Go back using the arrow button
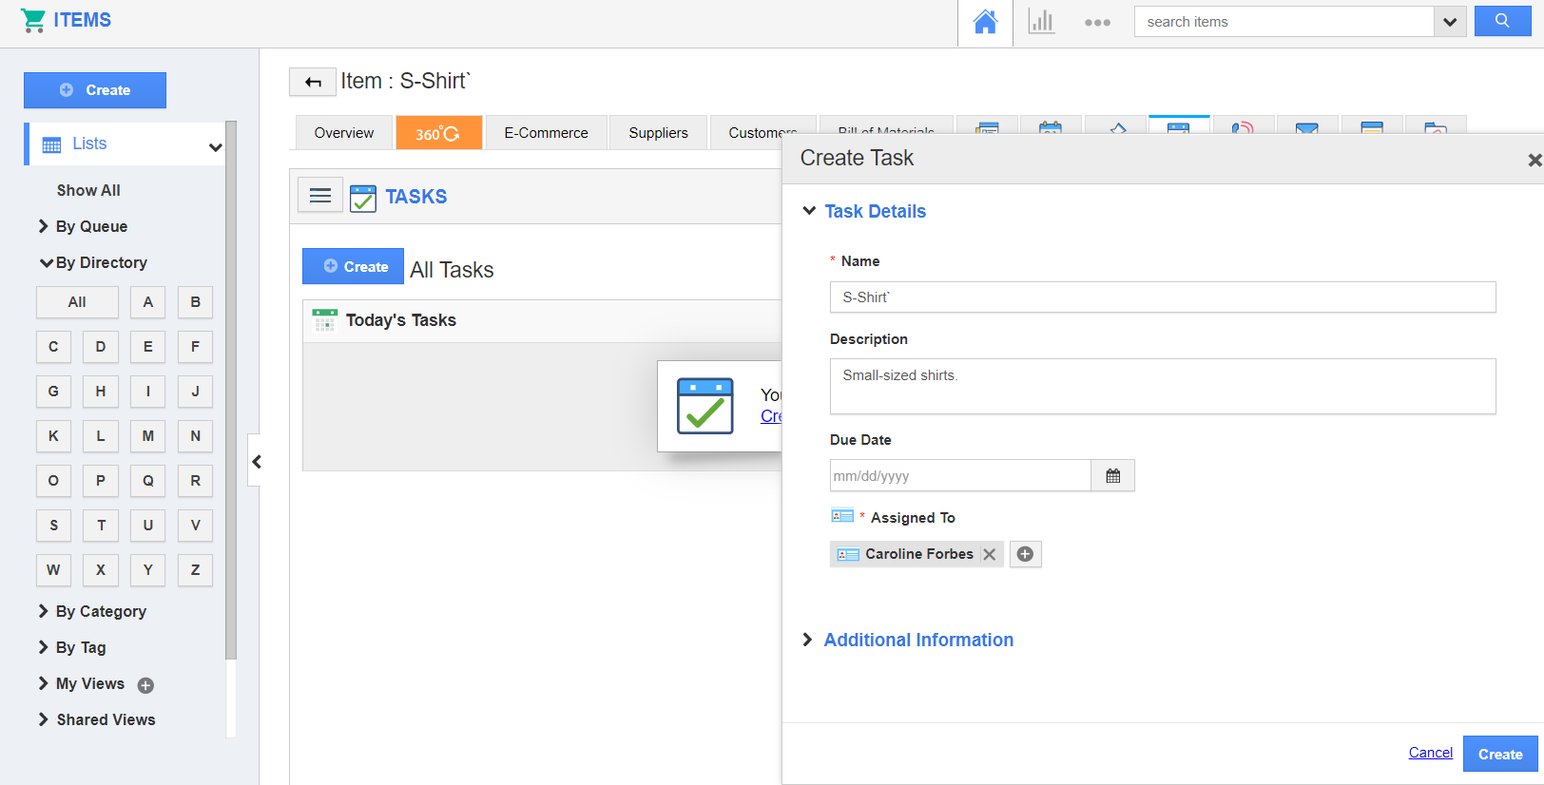 [x=313, y=83]
